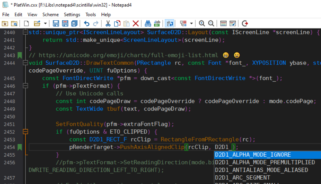Click the Undo arrow icon

pos(86,23)
